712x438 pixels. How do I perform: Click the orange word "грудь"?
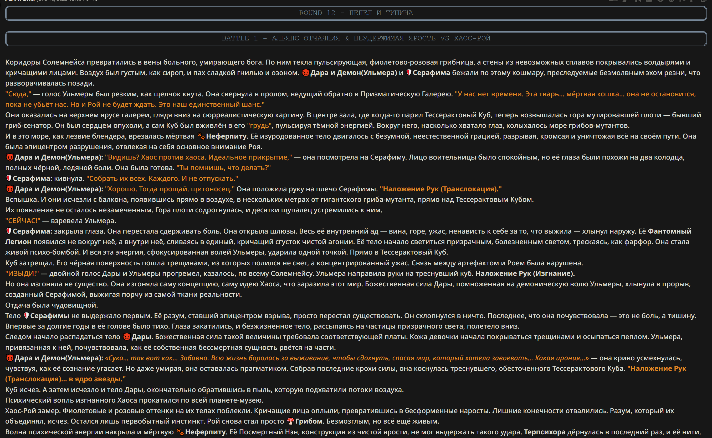point(259,125)
